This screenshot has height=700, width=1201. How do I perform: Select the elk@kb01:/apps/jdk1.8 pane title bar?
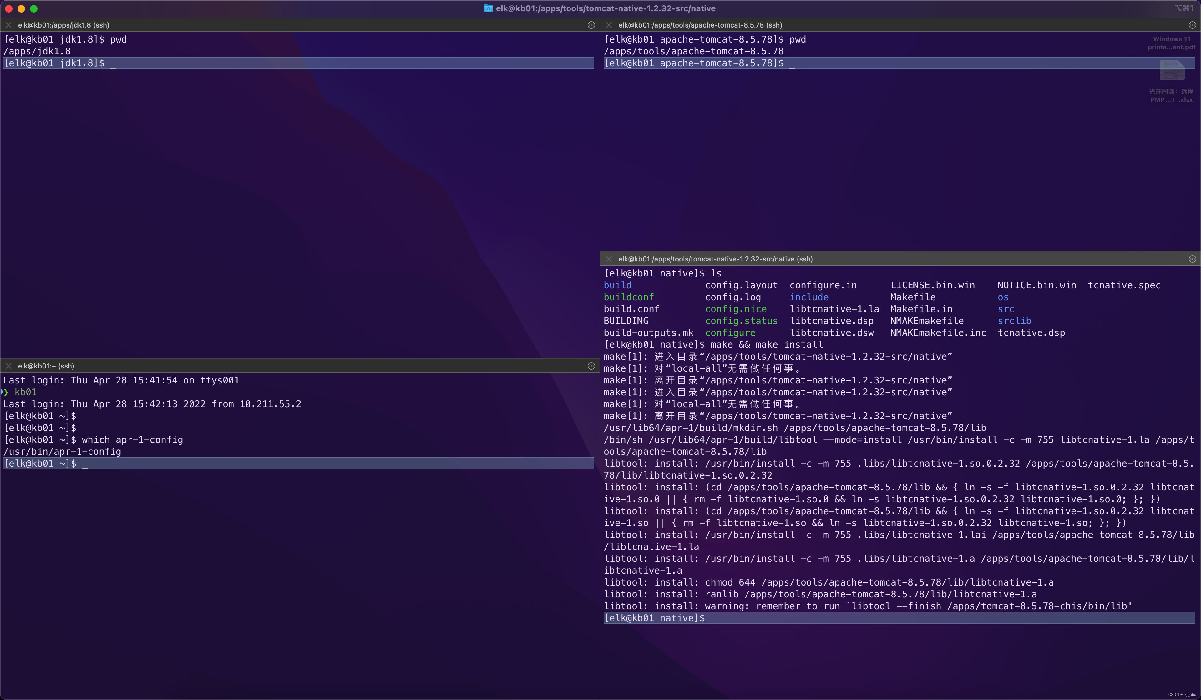[63, 25]
